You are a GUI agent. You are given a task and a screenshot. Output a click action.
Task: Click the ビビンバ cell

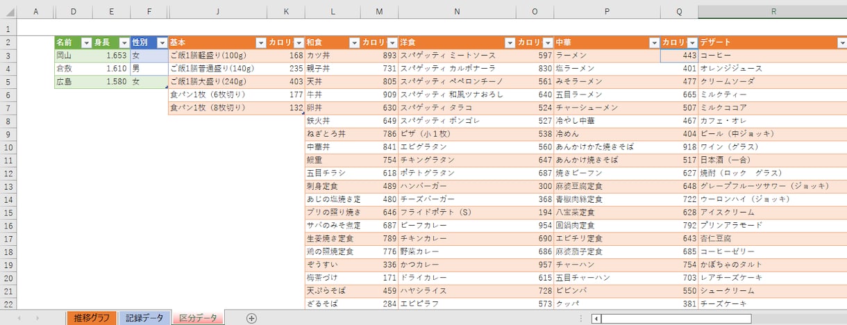[x=607, y=290]
